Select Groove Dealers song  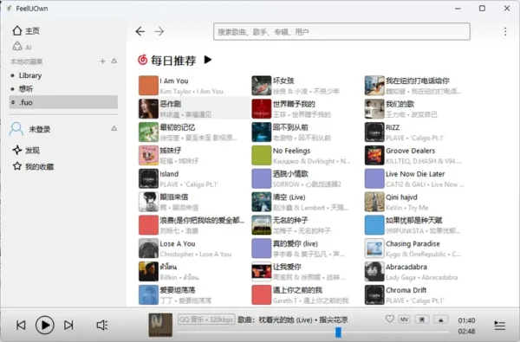coord(419,156)
